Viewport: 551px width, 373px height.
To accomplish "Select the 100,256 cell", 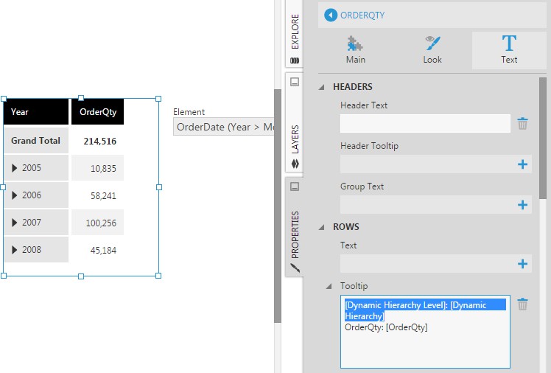I will [97, 223].
